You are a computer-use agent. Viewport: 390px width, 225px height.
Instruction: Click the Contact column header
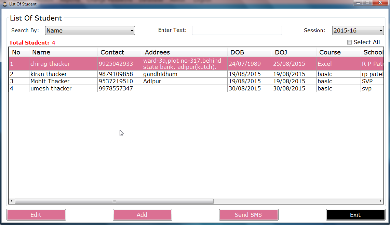pos(120,52)
